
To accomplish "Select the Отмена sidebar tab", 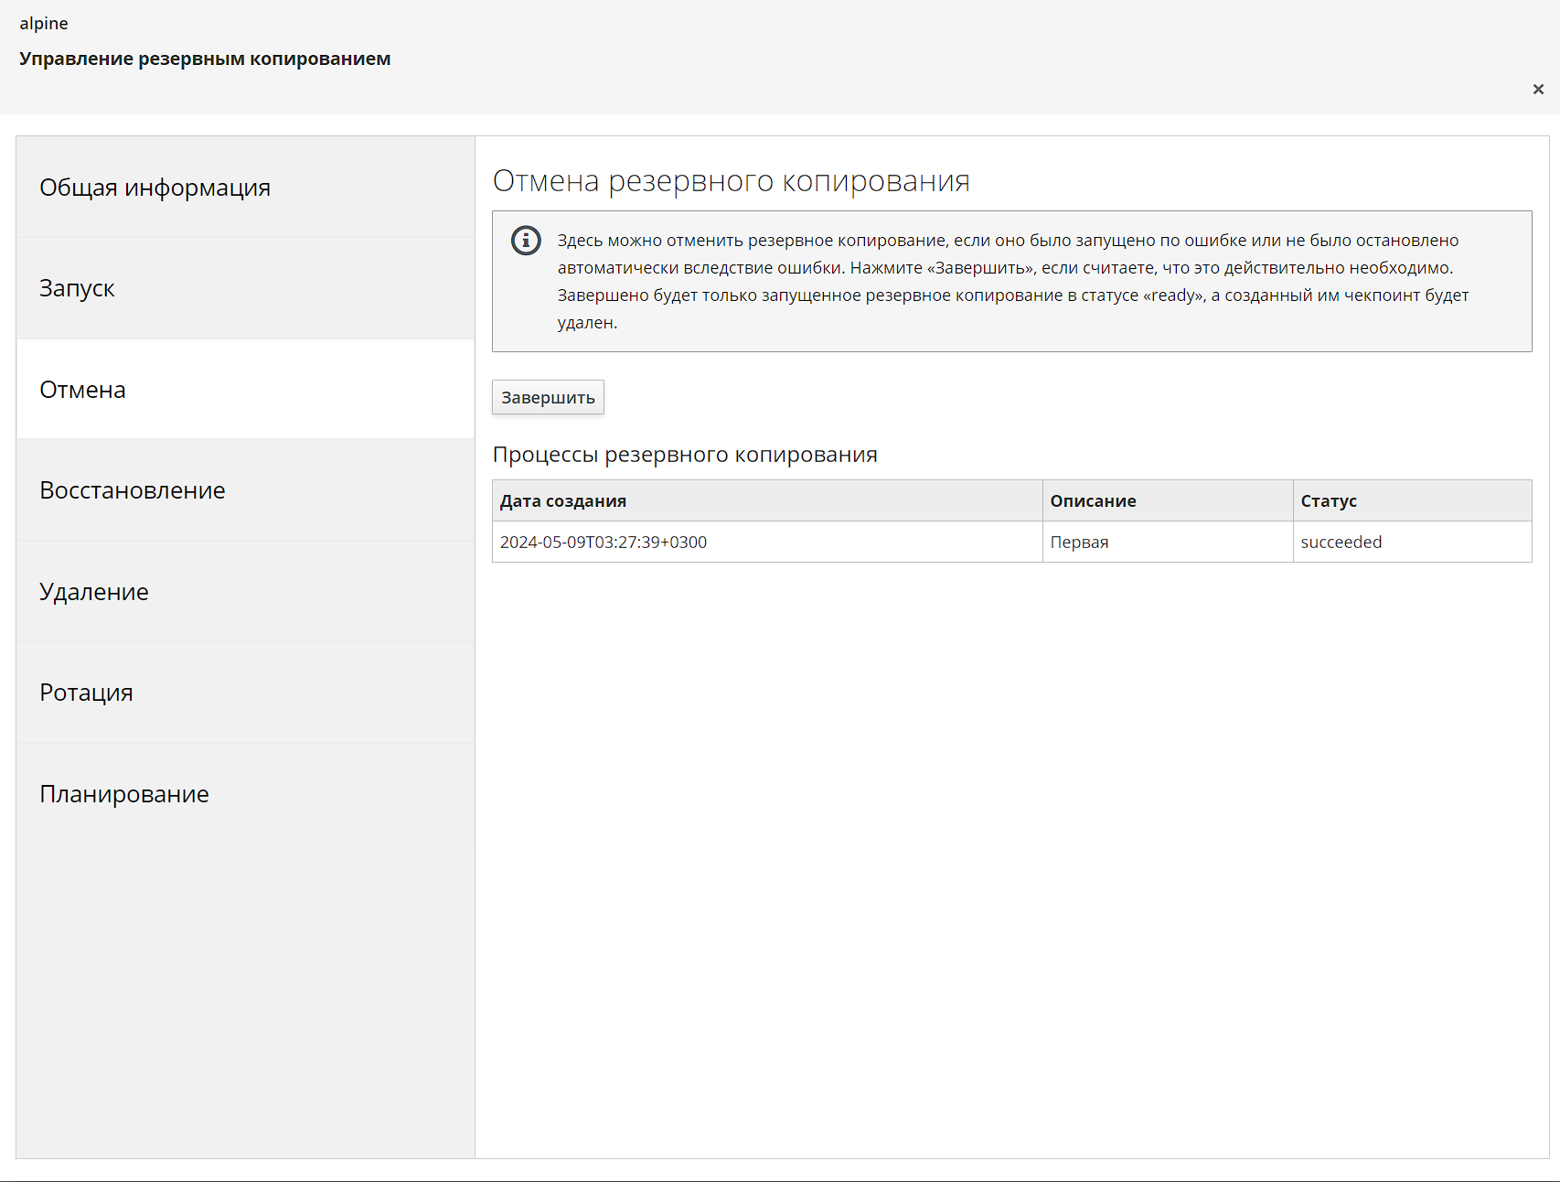I will (82, 390).
